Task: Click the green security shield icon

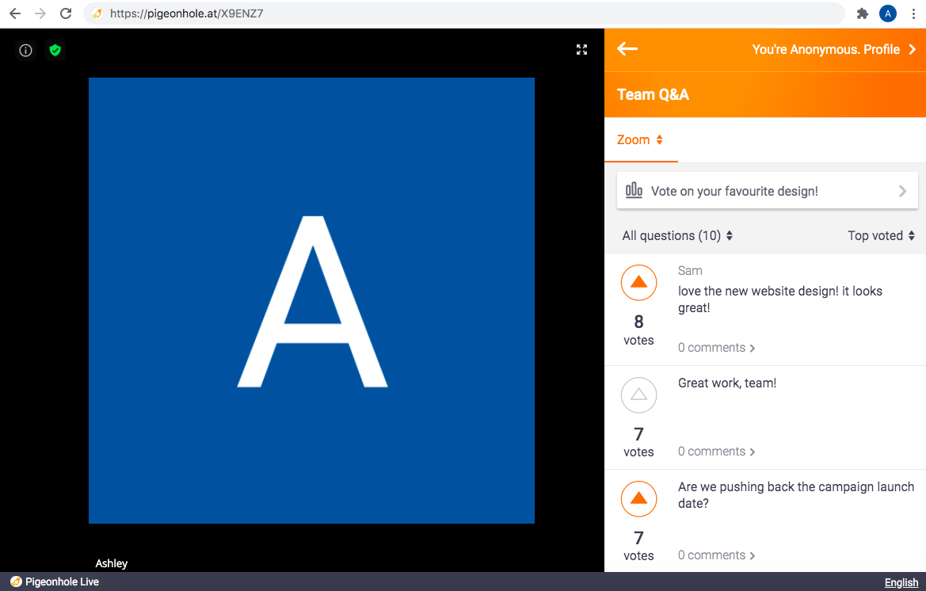Action: 55,50
